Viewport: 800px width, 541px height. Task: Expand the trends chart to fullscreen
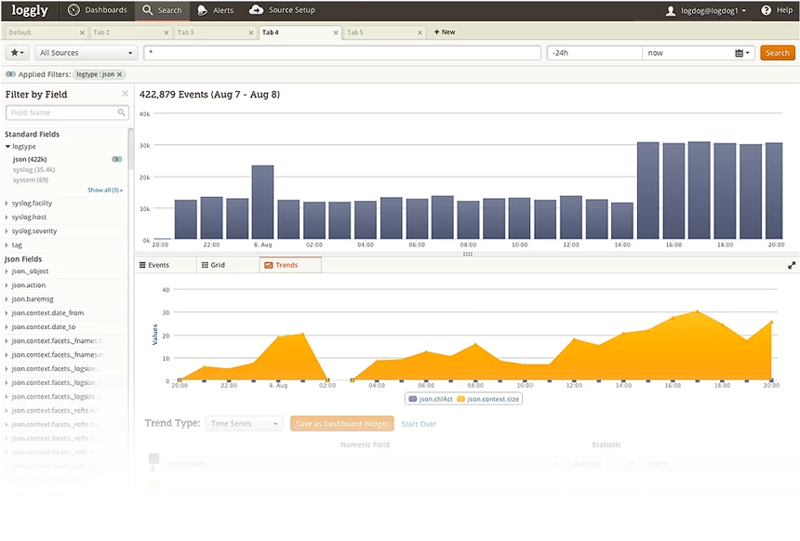click(x=792, y=265)
